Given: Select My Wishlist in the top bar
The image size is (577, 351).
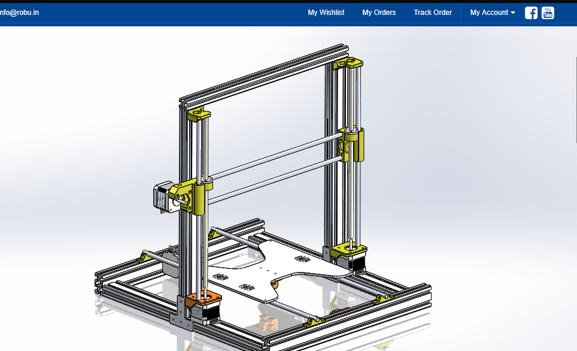Looking at the screenshot, I should pos(326,13).
